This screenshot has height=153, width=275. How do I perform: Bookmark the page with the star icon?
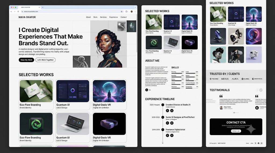[122, 12]
